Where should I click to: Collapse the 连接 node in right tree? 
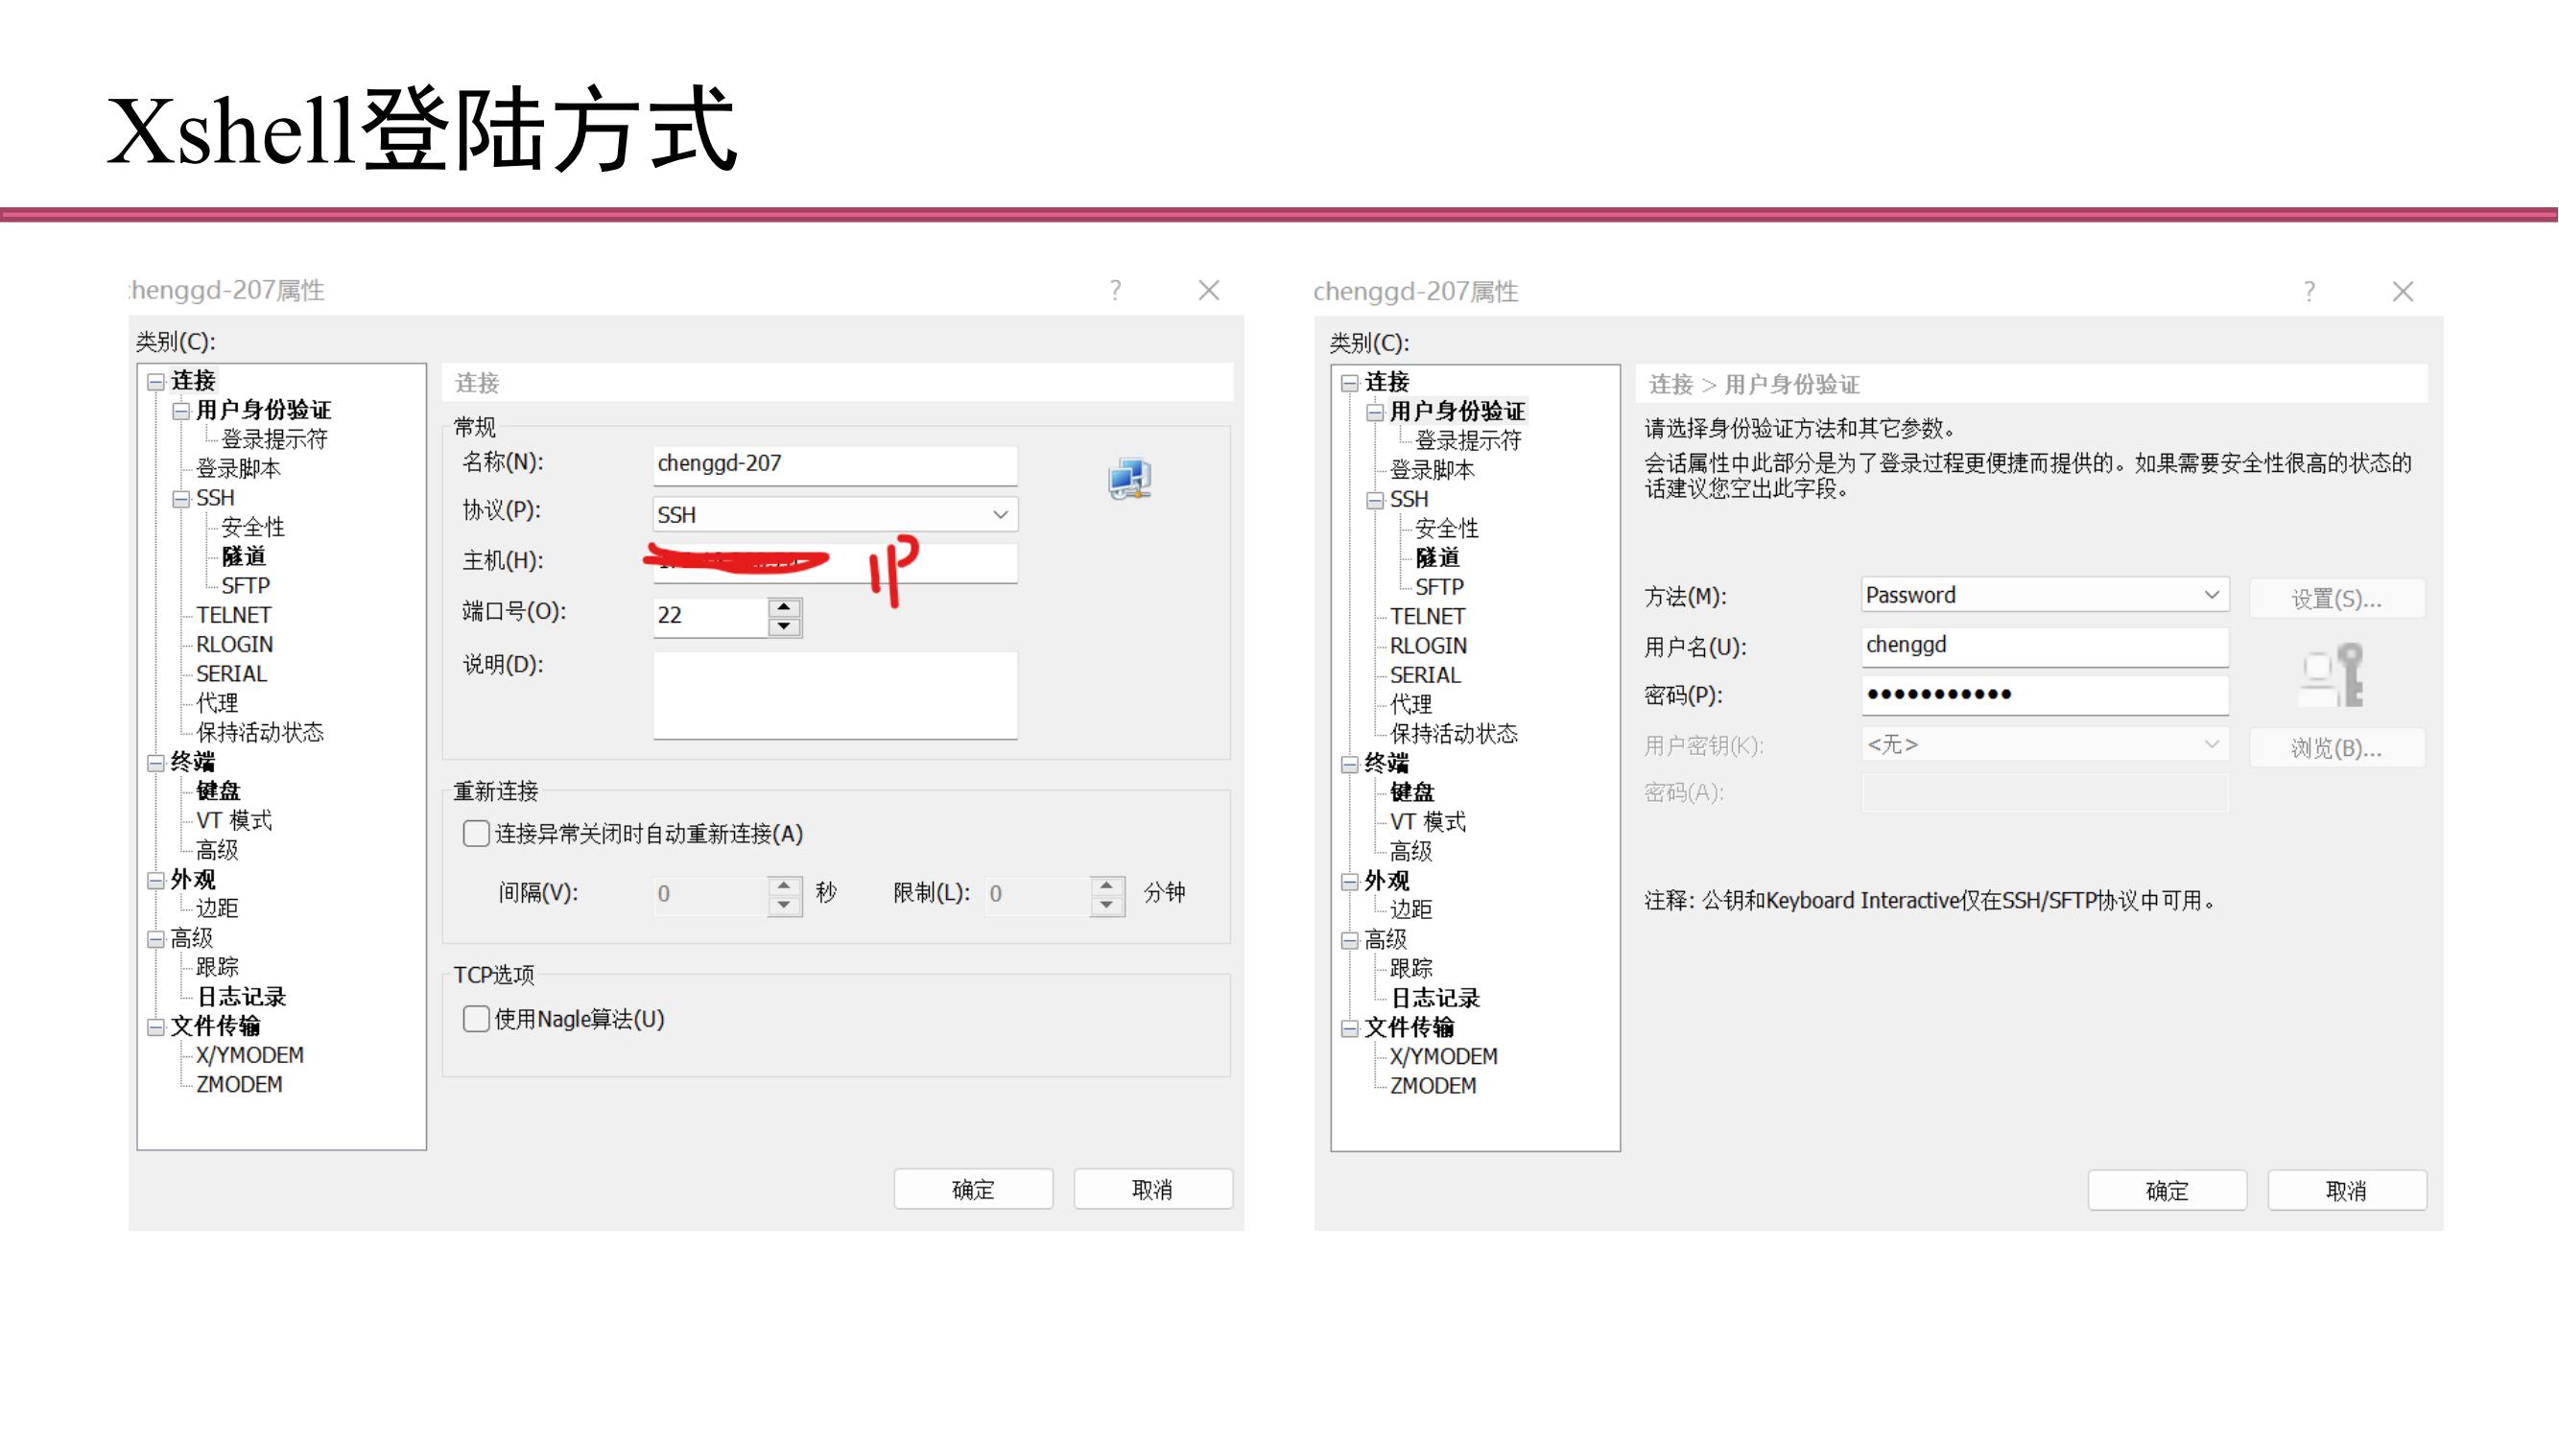click(1350, 383)
